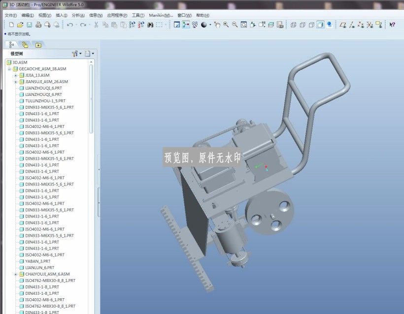Click the Zoom In magnifier icon
The image size is (404, 314).
click(226, 25)
